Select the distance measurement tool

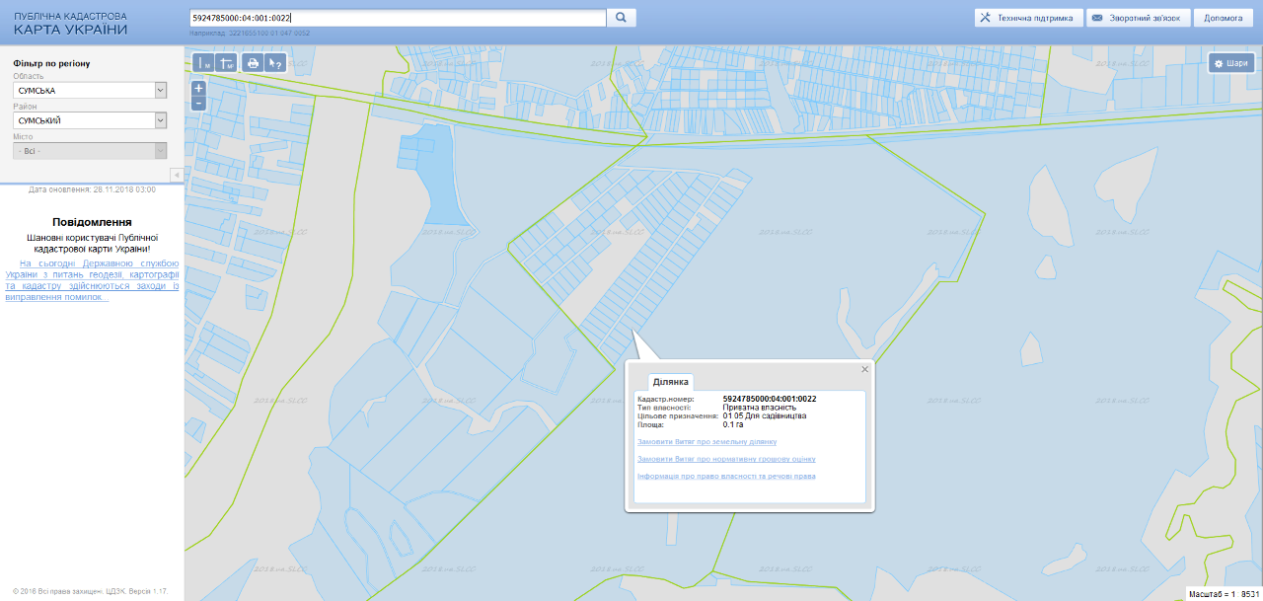(x=204, y=63)
